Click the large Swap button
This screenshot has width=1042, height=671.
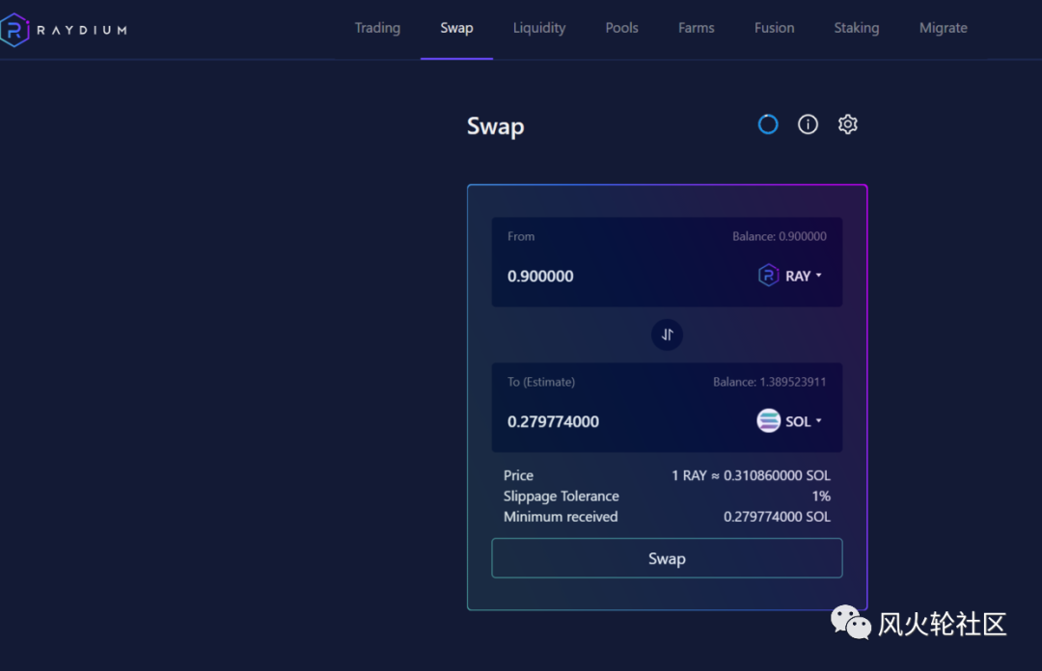tap(667, 558)
